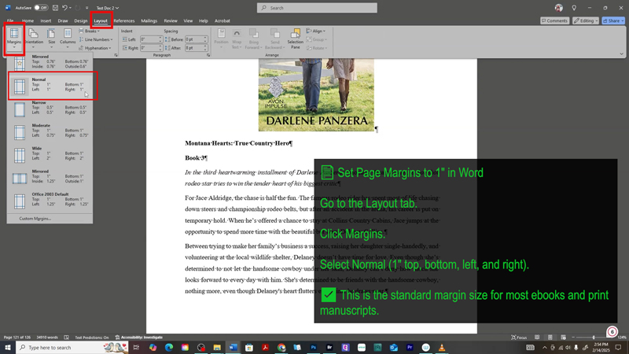This screenshot has width=629, height=354.
Task: Open the Editing mode dropdown
Action: [x=585, y=20]
